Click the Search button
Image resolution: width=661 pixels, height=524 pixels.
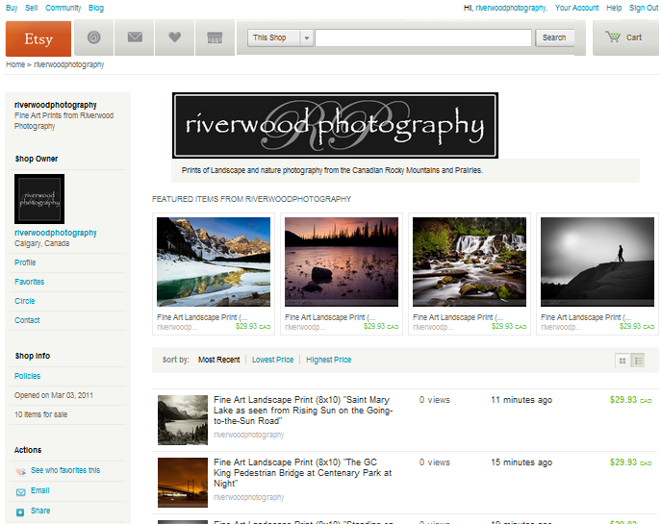click(554, 37)
